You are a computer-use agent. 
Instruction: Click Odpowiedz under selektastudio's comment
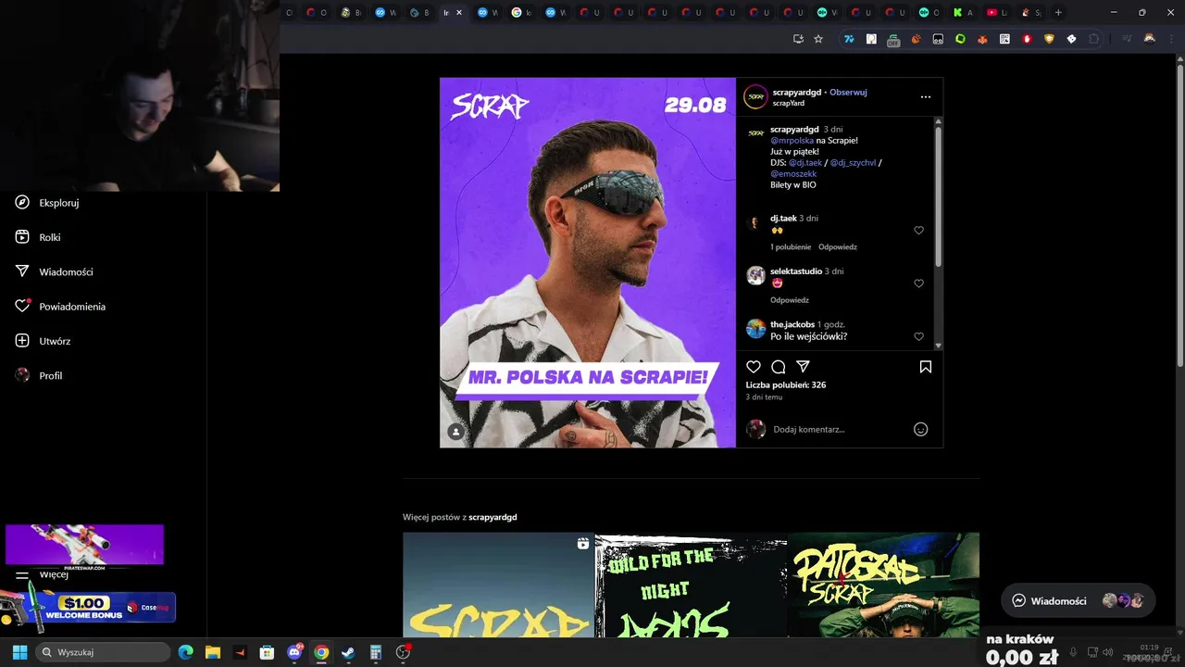[790, 300]
